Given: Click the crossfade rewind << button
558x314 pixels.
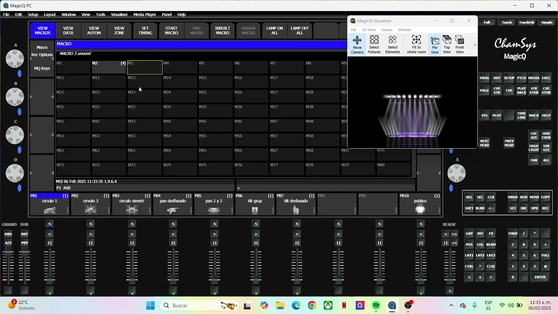Looking at the screenshot, I should pyautogui.click(x=454, y=243).
